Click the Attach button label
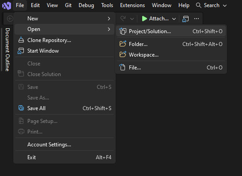 (159, 19)
